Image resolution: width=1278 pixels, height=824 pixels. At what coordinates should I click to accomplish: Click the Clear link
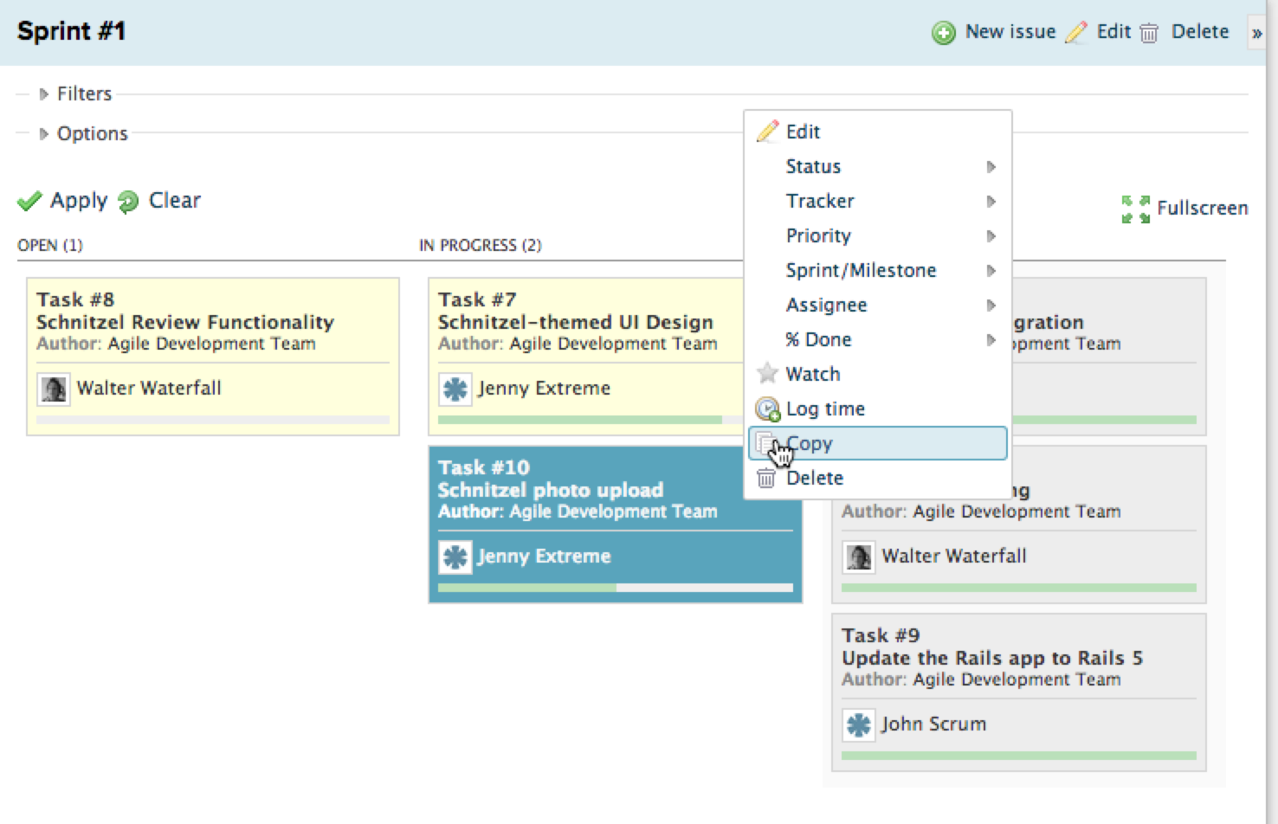175,201
